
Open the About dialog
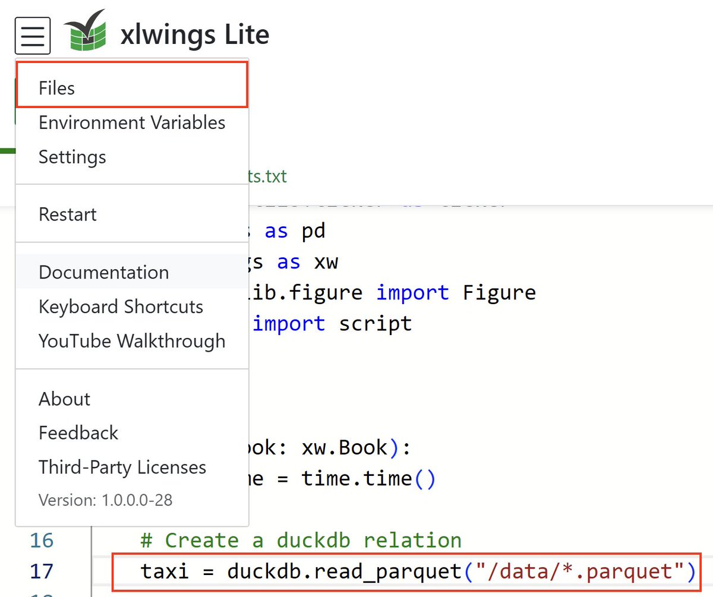click(64, 399)
